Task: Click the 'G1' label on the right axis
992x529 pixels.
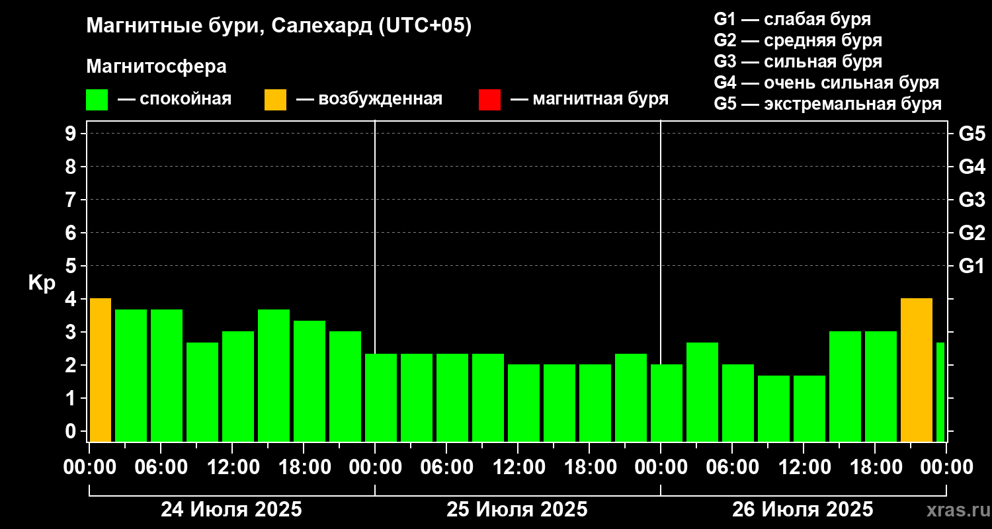Action: tap(971, 266)
